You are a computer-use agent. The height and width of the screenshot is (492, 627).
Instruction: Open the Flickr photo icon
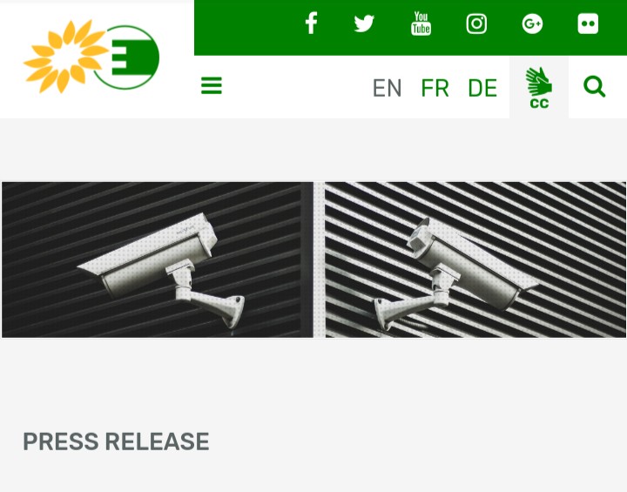(588, 24)
